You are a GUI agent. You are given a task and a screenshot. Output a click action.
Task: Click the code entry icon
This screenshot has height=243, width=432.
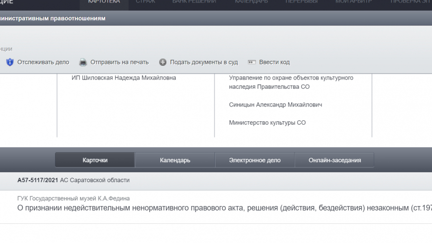(252, 62)
